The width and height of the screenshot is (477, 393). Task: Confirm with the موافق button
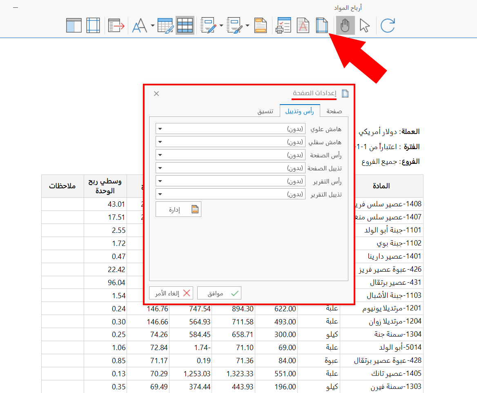pyautogui.click(x=219, y=293)
